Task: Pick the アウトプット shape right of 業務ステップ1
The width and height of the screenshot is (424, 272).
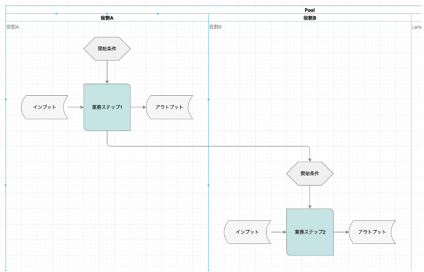Action: (169, 107)
